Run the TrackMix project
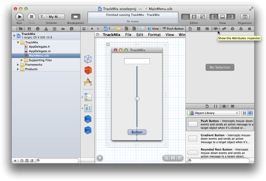The image size is (266, 181). pyautogui.click(x=19, y=17)
